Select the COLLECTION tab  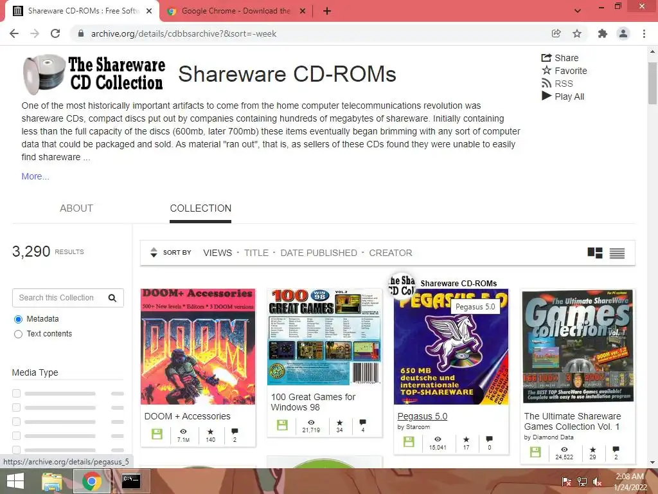point(200,208)
